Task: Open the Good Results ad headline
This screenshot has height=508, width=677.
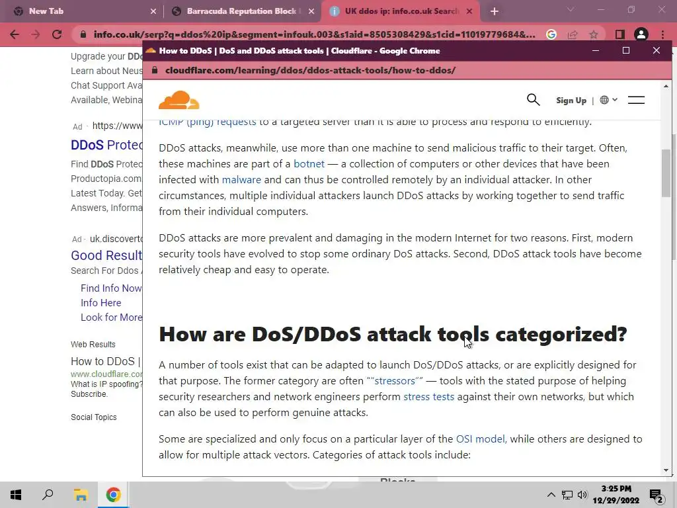Action: 106,255
